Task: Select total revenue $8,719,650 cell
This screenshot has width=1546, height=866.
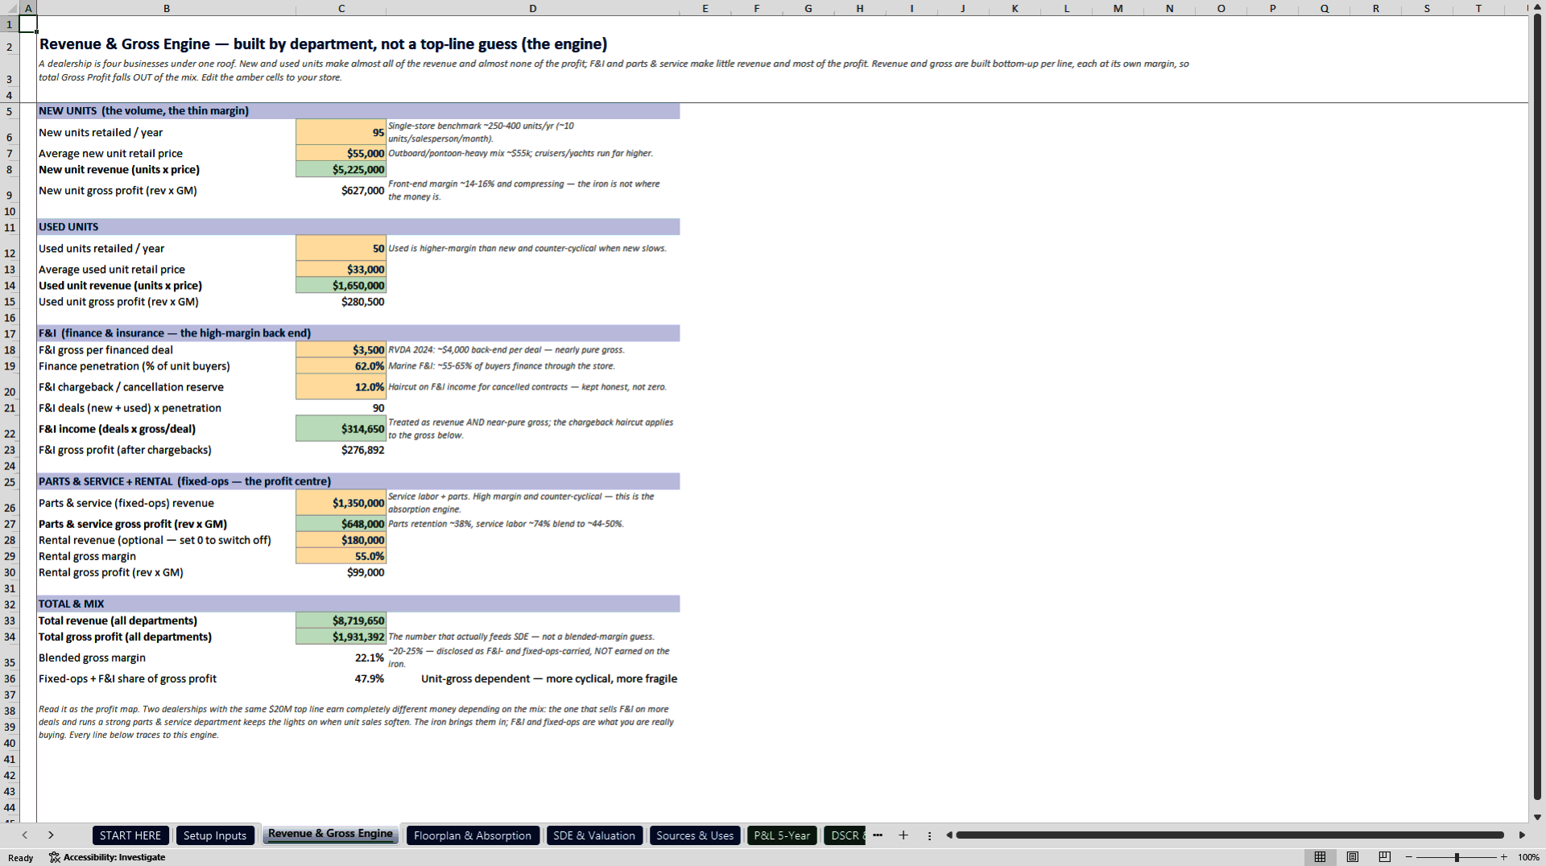Action: pos(341,620)
